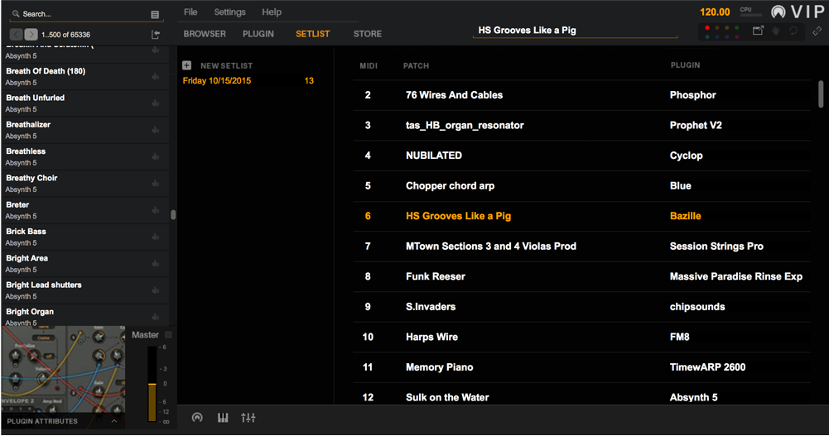Select row MTown Sections 3 and 4 Violas Prod

pyautogui.click(x=581, y=247)
